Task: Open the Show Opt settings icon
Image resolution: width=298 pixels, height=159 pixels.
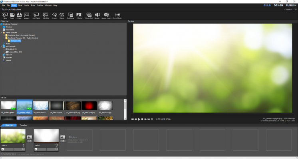Action: click(89, 16)
